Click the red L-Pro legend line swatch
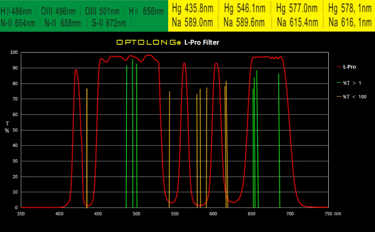Viewport: 375px width, 232px height. [x=339, y=67]
